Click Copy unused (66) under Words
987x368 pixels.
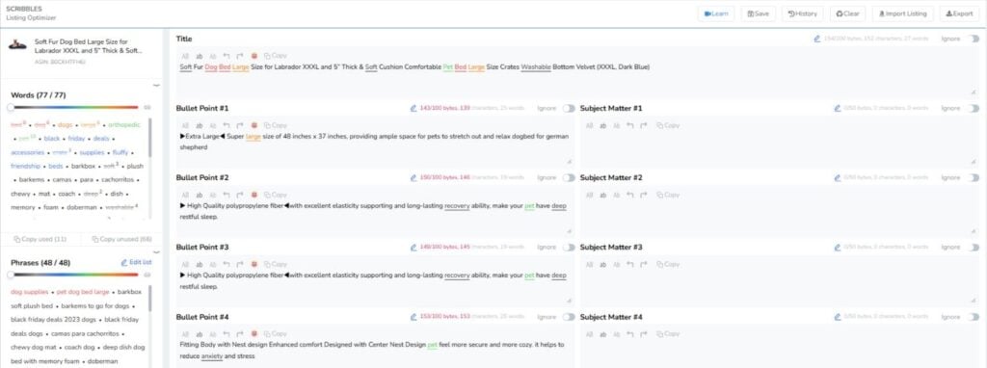pyautogui.click(x=121, y=239)
